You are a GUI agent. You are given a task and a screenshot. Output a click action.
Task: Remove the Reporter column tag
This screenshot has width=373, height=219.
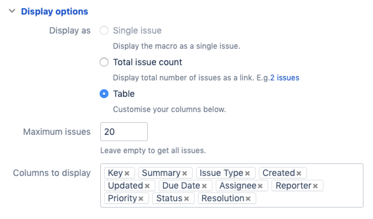tap(315, 186)
